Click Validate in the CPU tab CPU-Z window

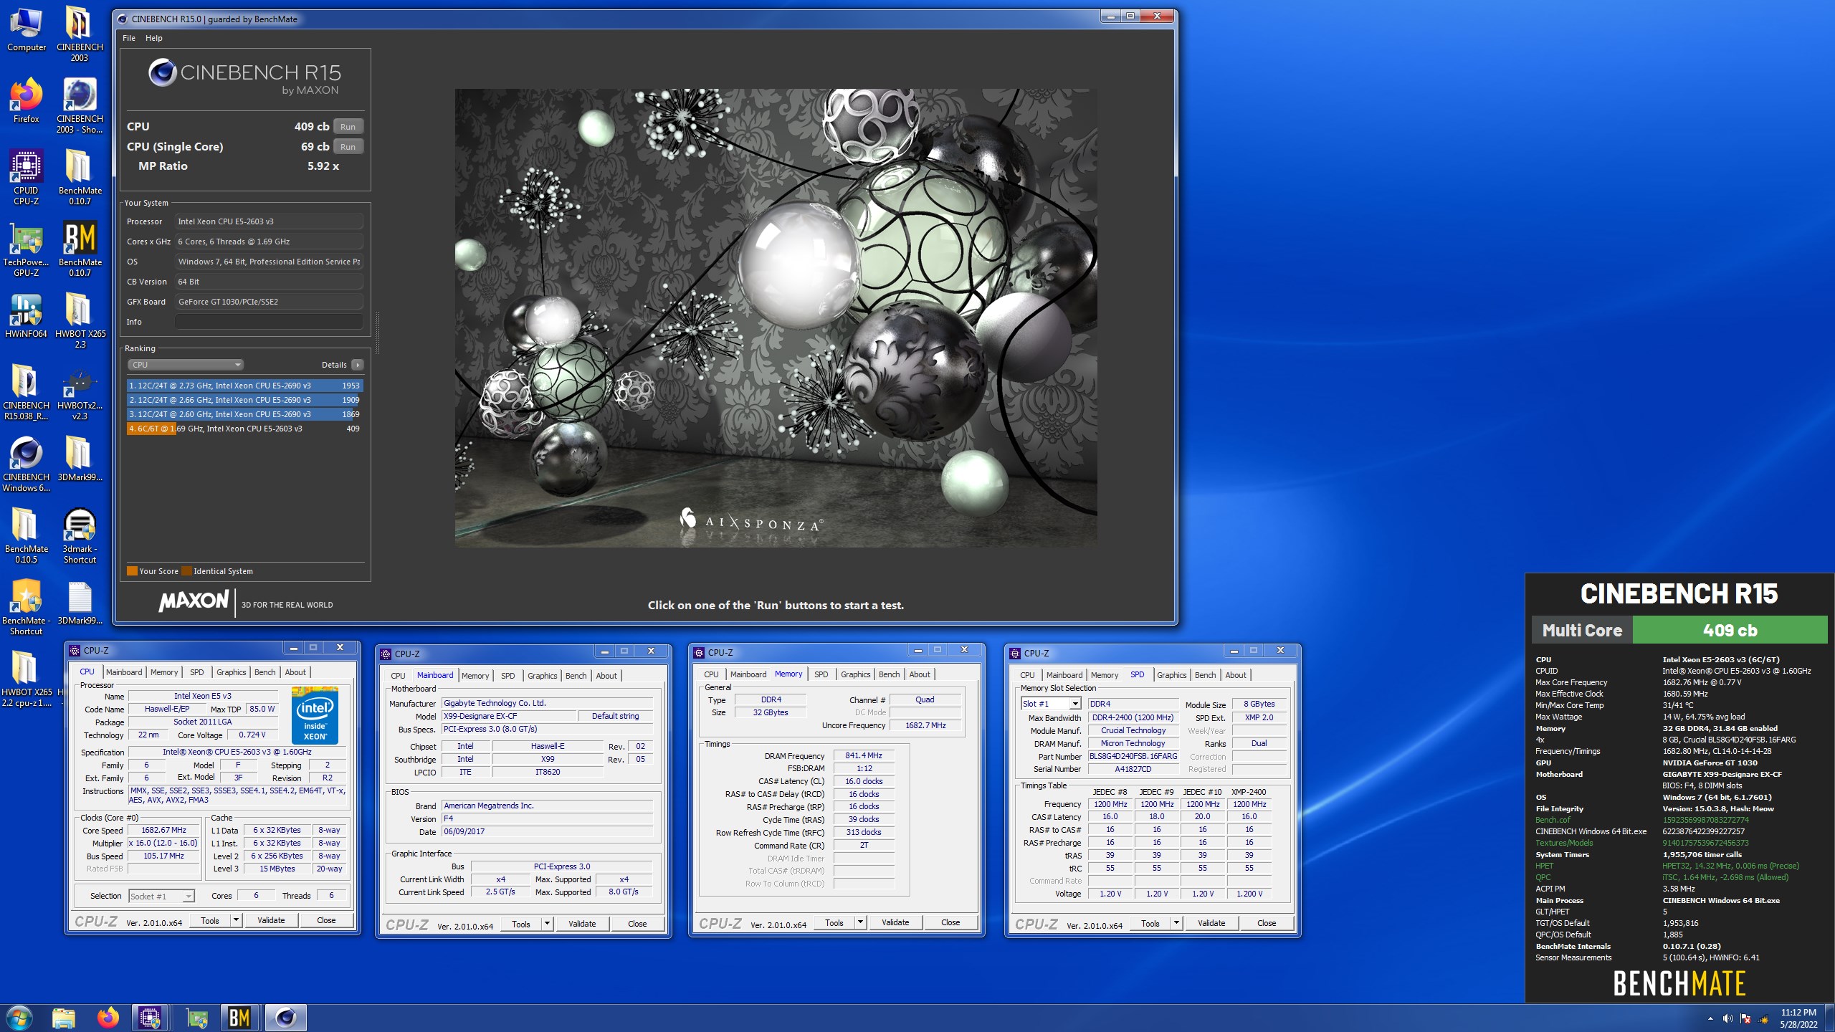(271, 920)
